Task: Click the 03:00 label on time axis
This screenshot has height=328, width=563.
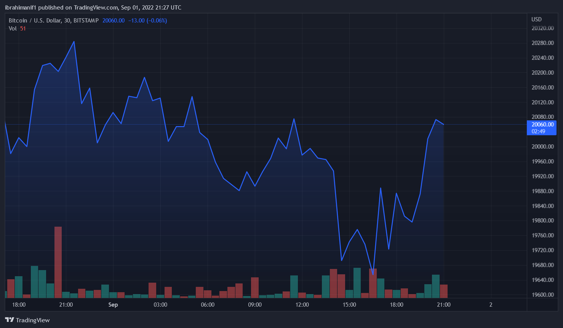Action: click(x=160, y=305)
